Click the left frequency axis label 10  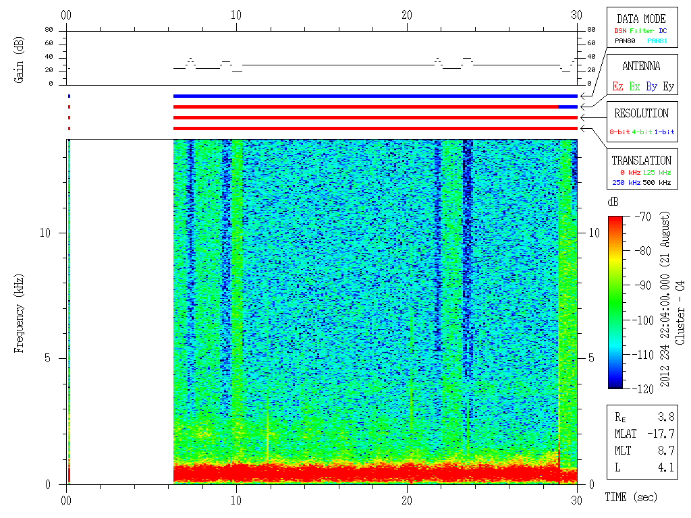pyautogui.click(x=45, y=233)
